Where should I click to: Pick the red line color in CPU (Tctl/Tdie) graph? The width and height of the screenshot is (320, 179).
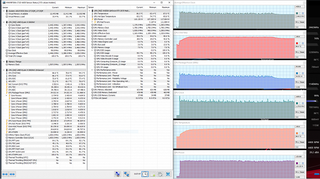[297, 43]
